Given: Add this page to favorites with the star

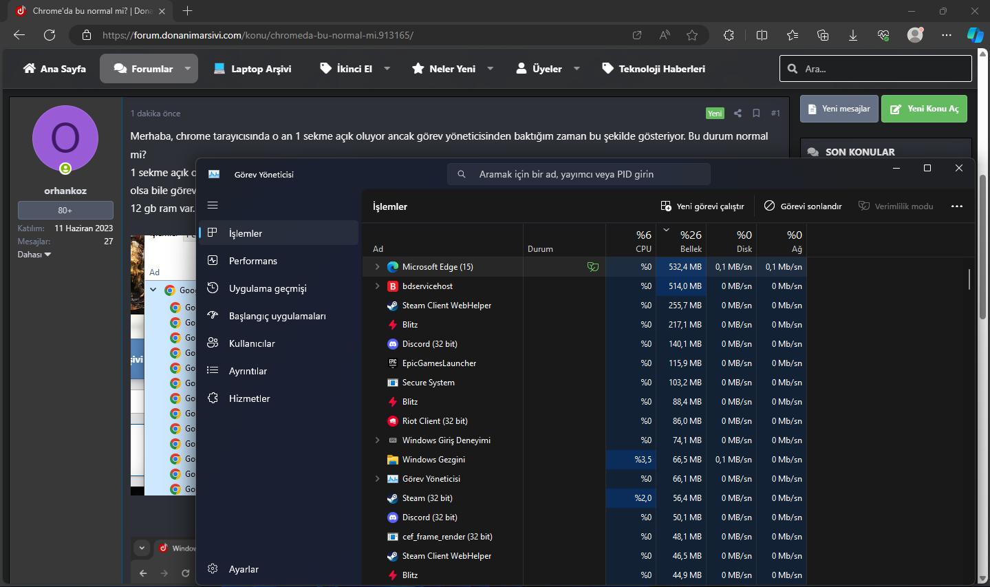Looking at the screenshot, I should click(692, 35).
